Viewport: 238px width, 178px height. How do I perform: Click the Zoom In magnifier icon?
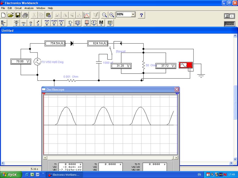[x=112, y=15]
